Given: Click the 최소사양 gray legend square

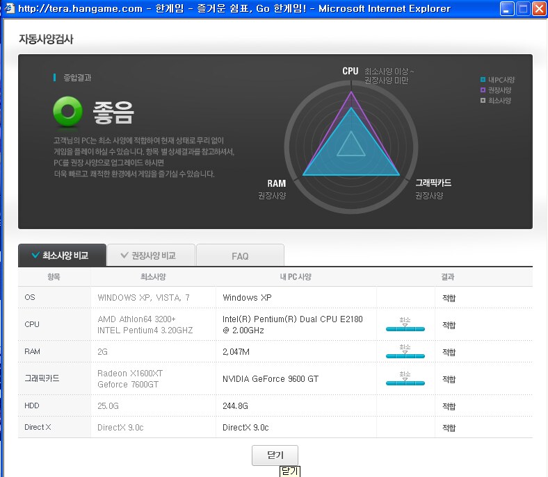Looking at the screenshot, I should pos(483,101).
